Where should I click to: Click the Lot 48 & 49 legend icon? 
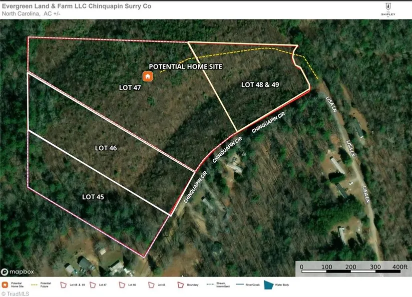63,285
